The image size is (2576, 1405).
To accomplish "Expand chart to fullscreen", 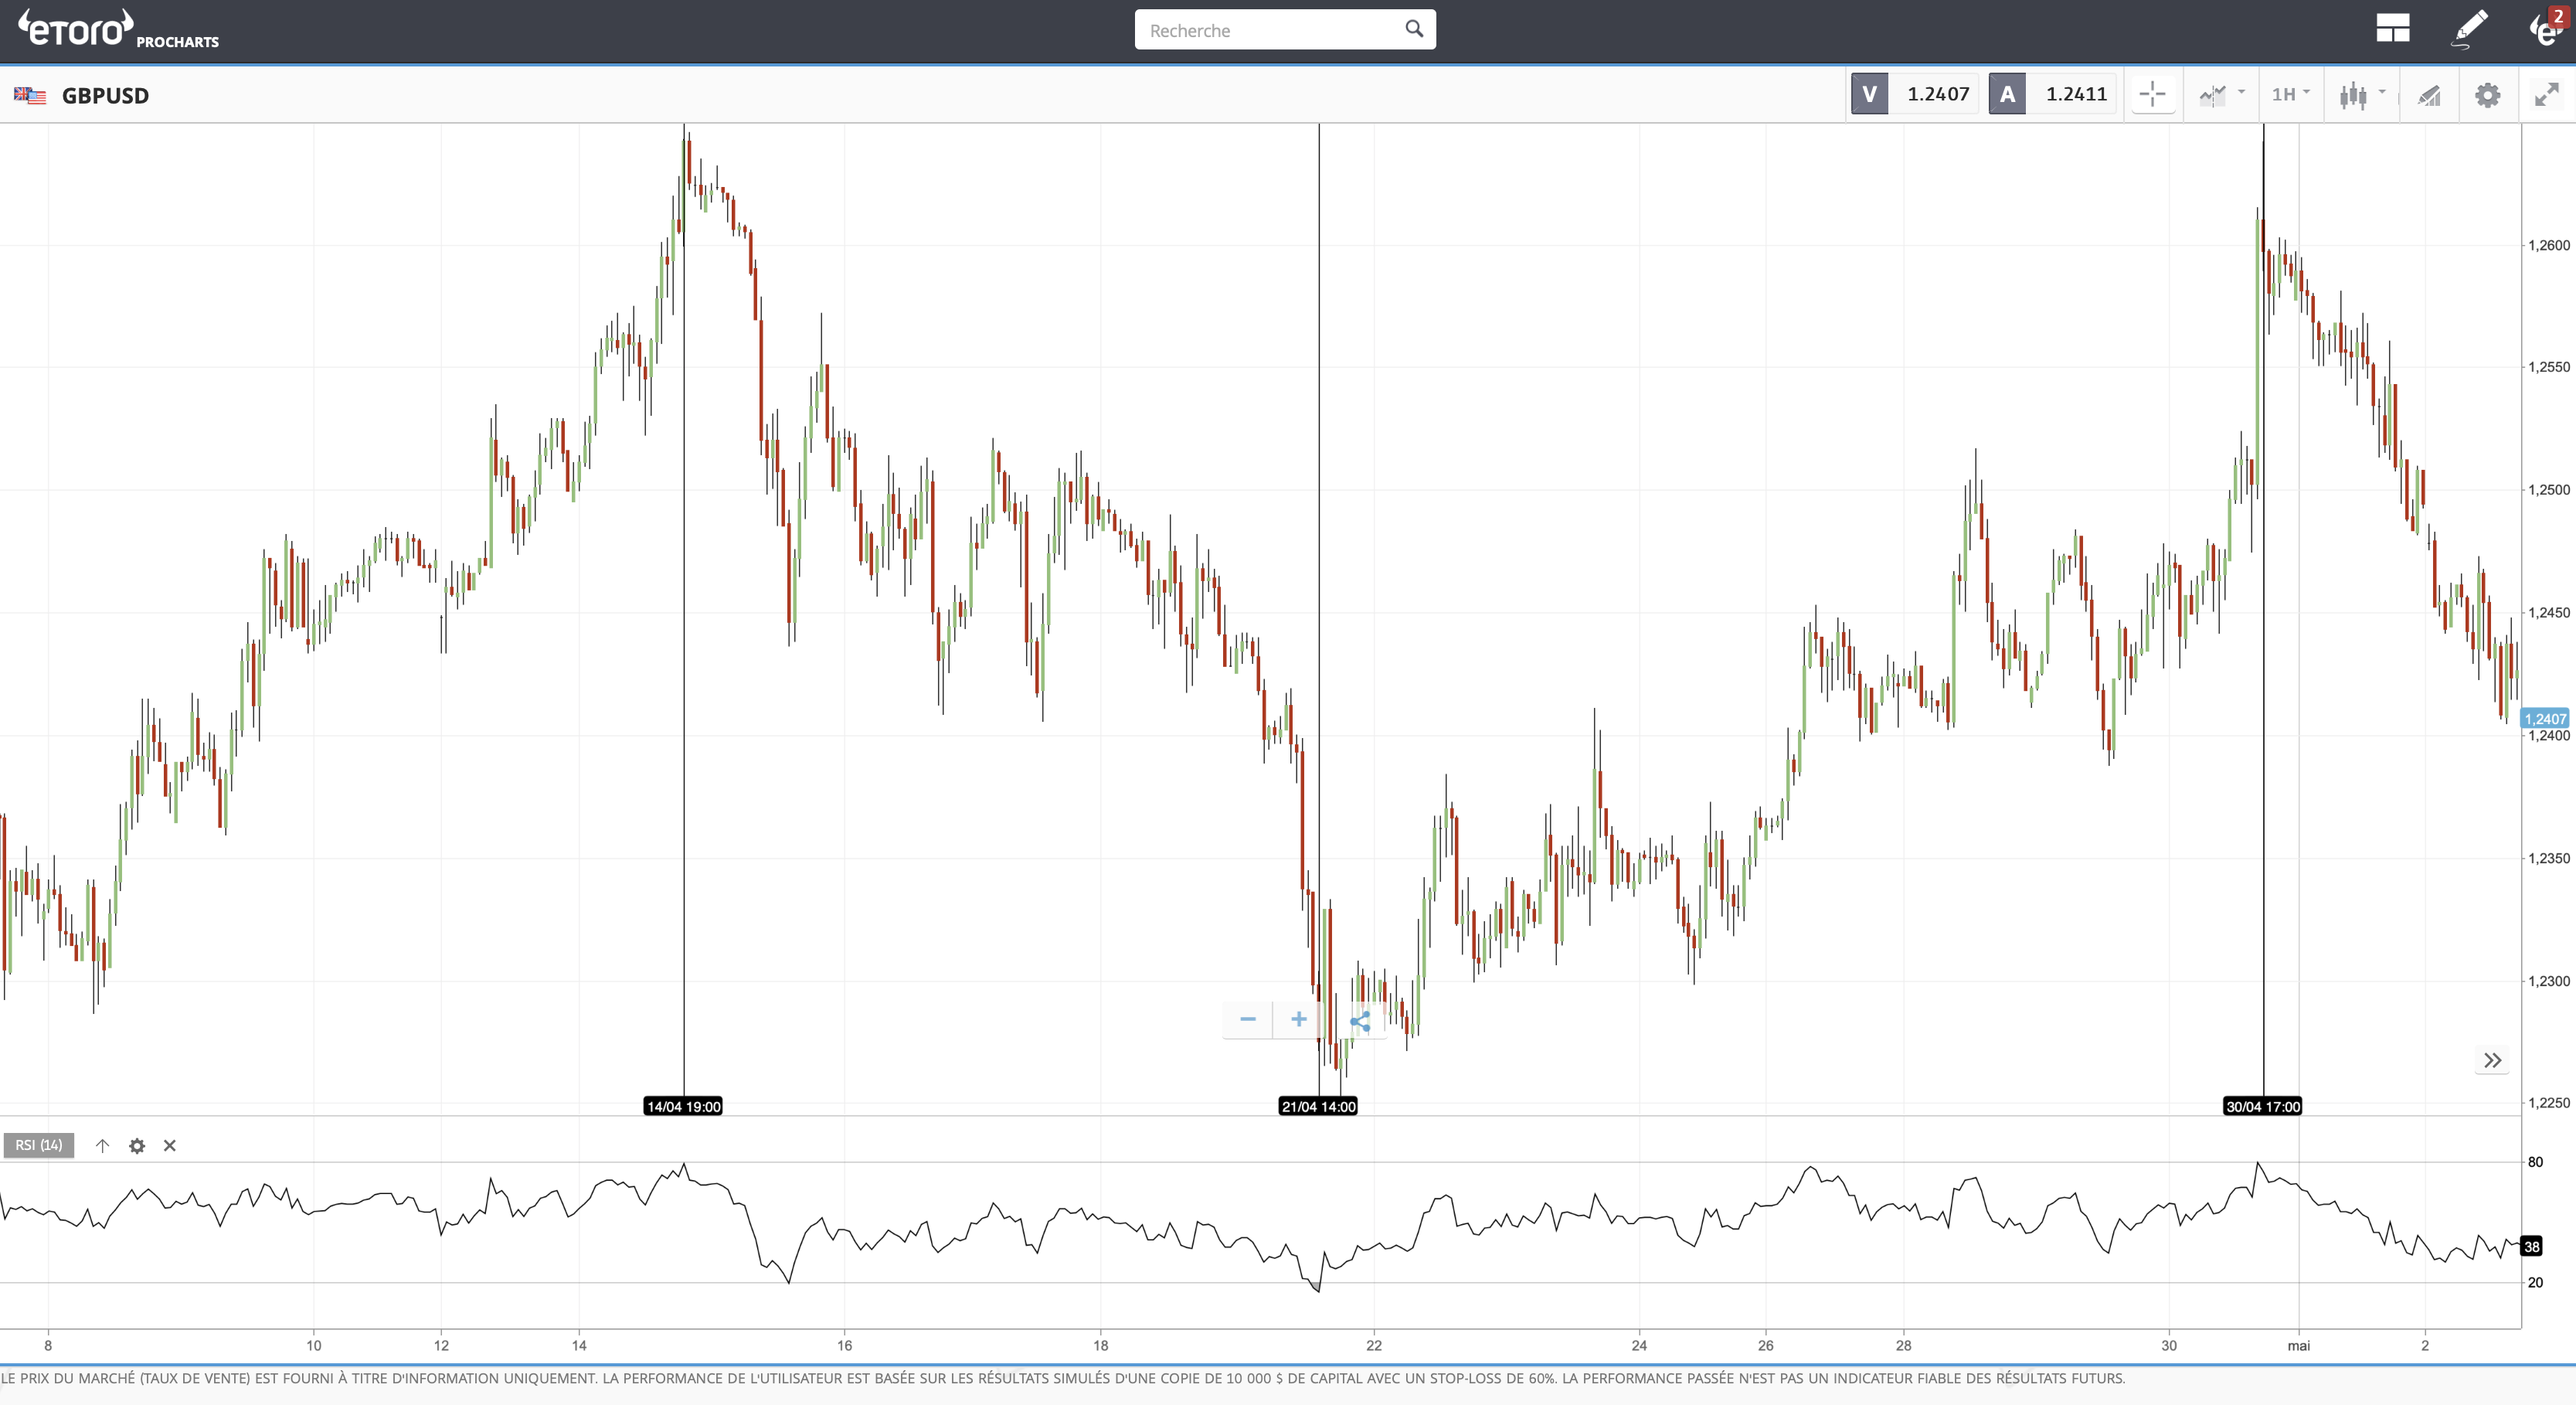I will [x=2546, y=95].
